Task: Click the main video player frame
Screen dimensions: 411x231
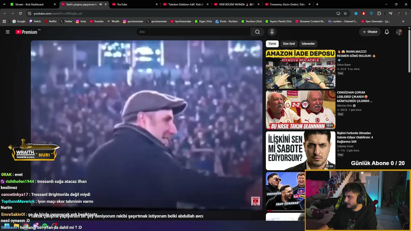Action: 146,125
